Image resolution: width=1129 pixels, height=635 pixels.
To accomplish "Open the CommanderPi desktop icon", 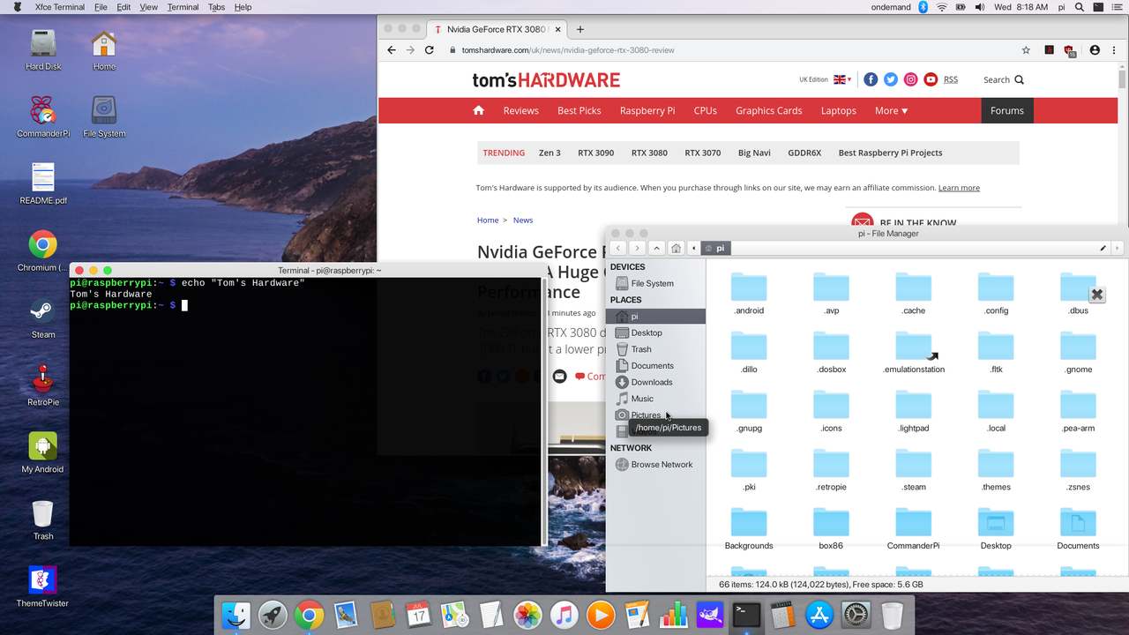I will click(42, 117).
